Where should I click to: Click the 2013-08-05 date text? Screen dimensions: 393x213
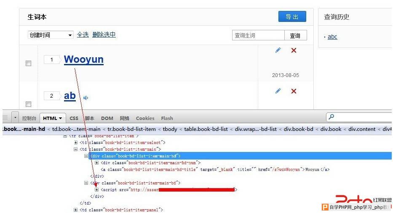(x=286, y=75)
